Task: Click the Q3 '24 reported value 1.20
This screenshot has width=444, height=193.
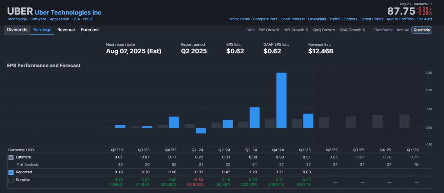Action: [x=253, y=172]
